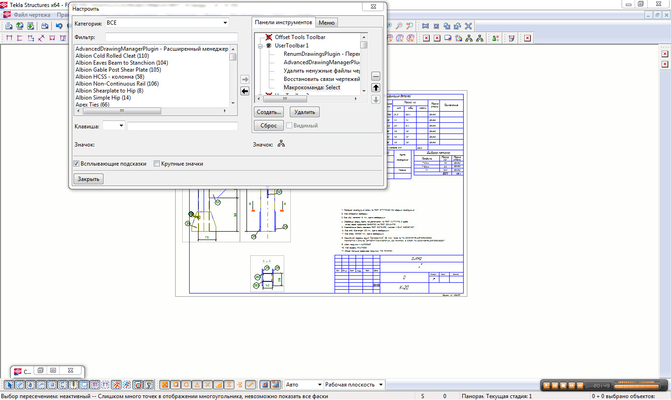Click the Undo arrow in the toolbar
The image size is (671, 400).
59,26
